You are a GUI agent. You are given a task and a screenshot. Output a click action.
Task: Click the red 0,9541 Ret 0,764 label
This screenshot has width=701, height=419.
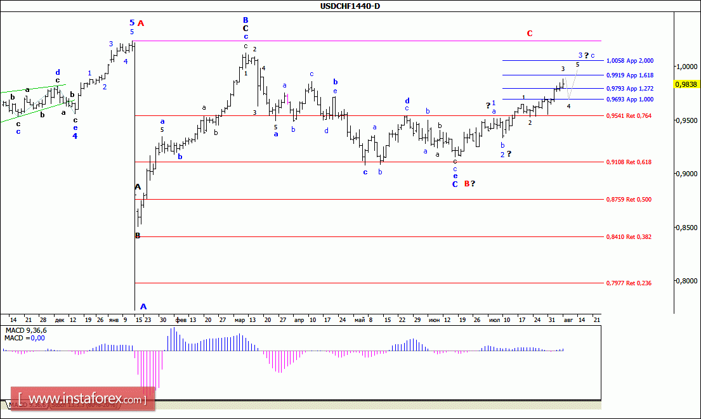pyautogui.click(x=629, y=116)
